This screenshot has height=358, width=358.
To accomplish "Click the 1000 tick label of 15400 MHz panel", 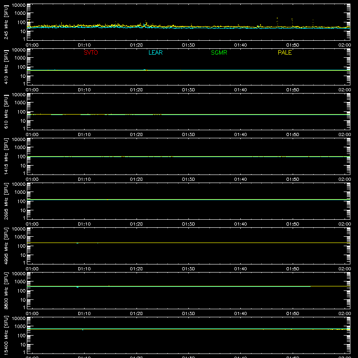I will point(20,327).
